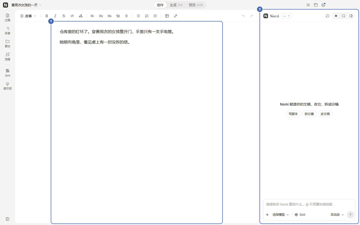Switch Nomi panel to dot minimized mode
The height and width of the screenshot is (225, 360).
coord(336,16)
